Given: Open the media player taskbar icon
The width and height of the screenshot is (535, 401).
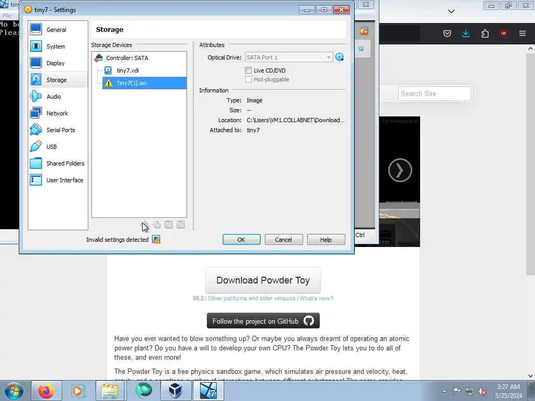Looking at the screenshot, I should point(77,391).
